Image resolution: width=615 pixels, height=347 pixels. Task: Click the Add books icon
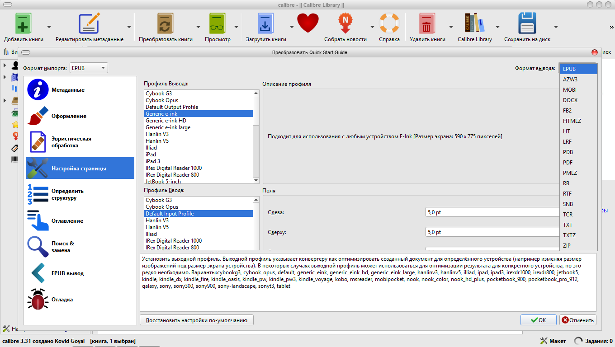(24, 24)
